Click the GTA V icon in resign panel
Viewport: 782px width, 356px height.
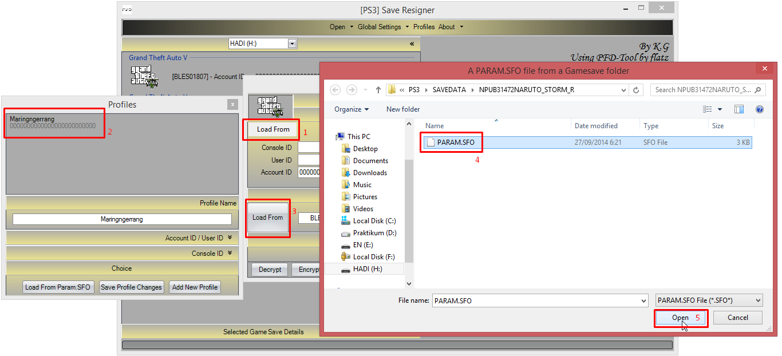point(270,106)
